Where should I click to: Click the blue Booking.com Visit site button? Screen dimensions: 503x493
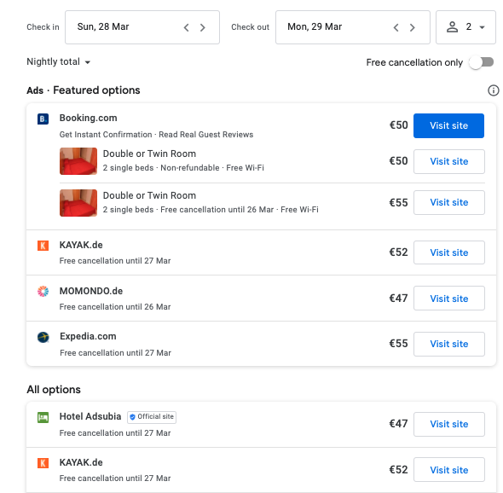pyautogui.click(x=448, y=125)
